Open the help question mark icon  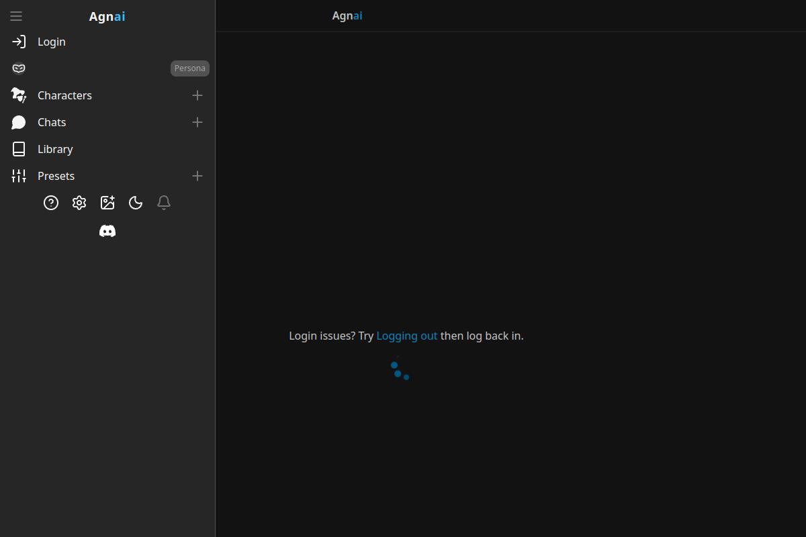point(51,203)
